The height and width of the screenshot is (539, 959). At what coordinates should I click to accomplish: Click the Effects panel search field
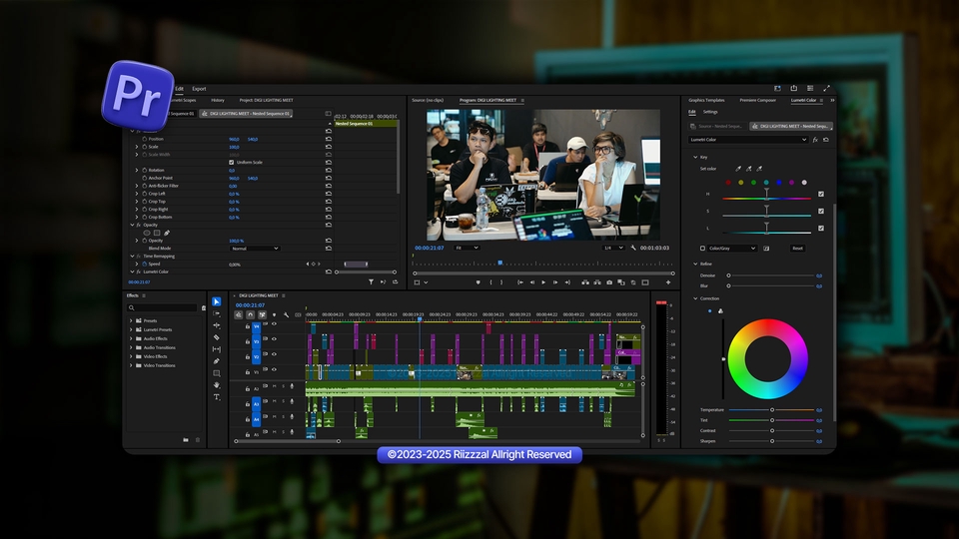pos(163,307)
